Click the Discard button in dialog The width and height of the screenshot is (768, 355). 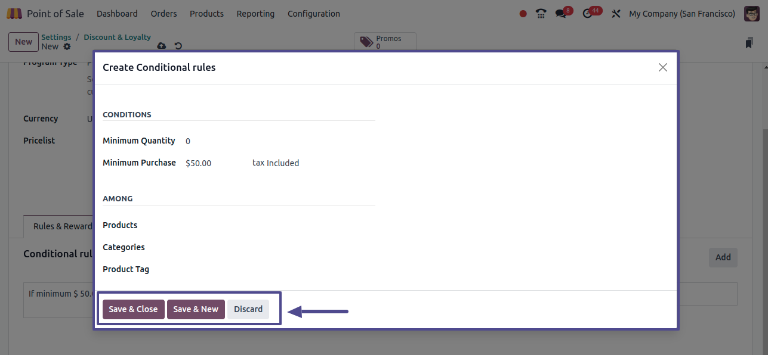coord(248,309)
